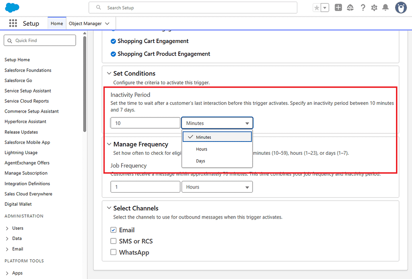The height and width of the screenshot is (279, 412).
Task: Open Commerce Setup Assistant
Action: (x=31, y=111)
